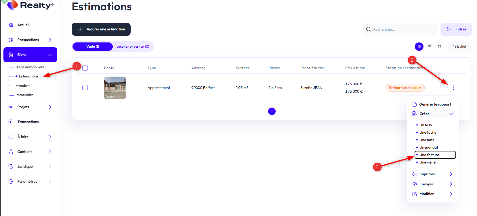Click the Accueil home icon

click(x=11, y=25)
